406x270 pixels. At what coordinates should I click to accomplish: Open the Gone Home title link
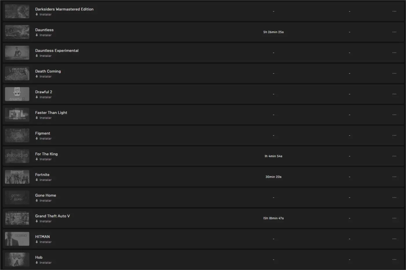point(46,195)
